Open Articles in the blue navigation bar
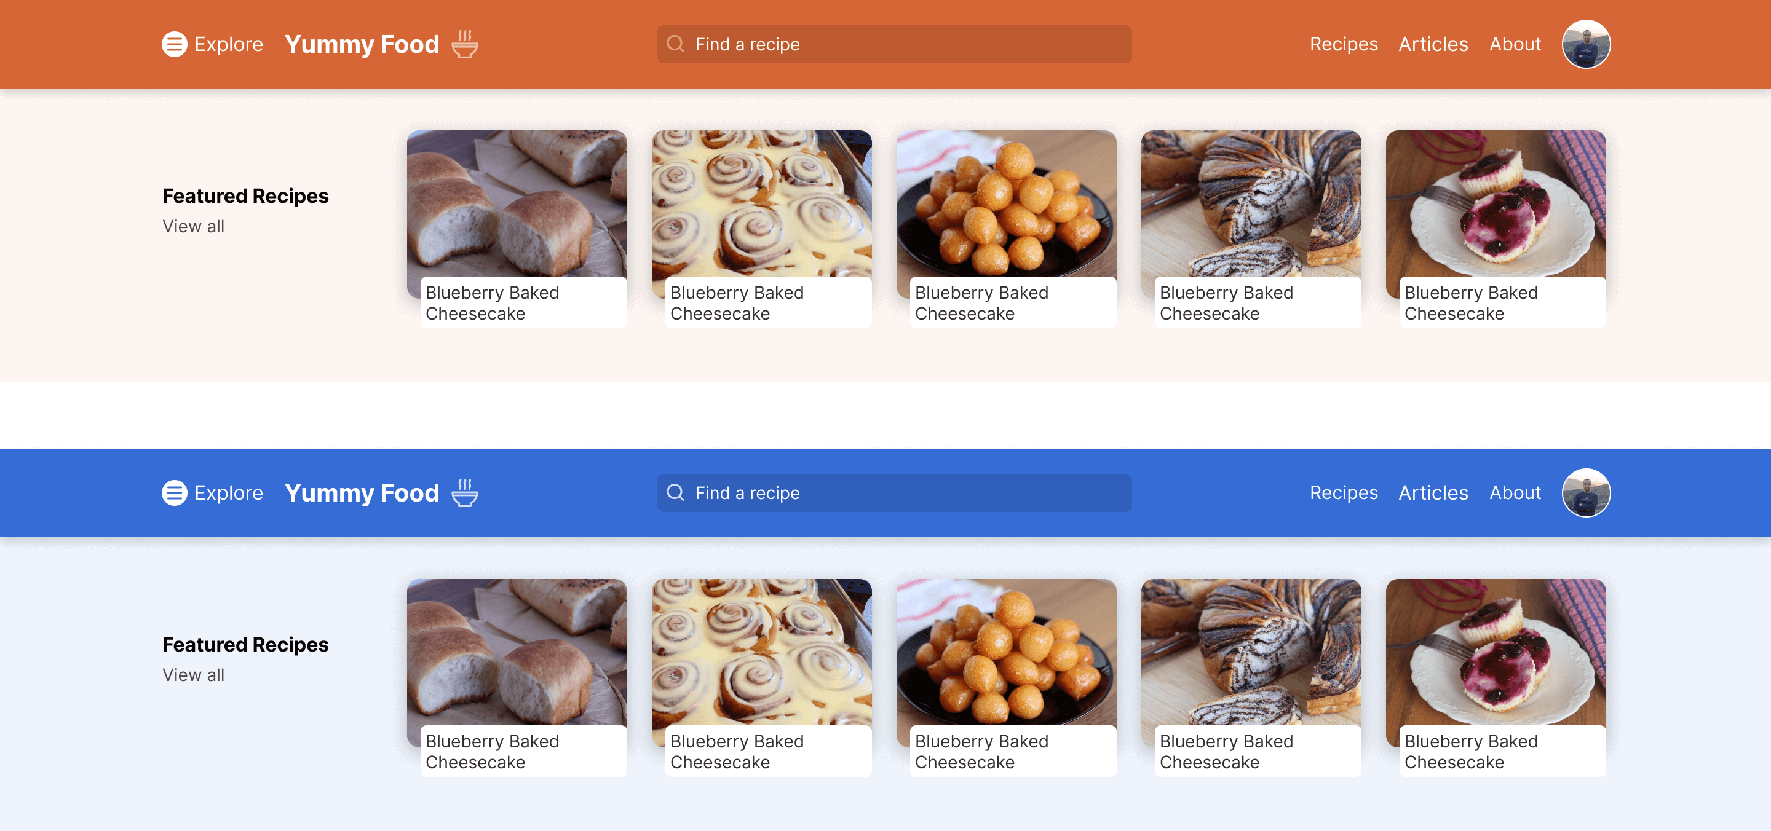This screenshot has height=831, width=1771. (x=1433, y=493)
